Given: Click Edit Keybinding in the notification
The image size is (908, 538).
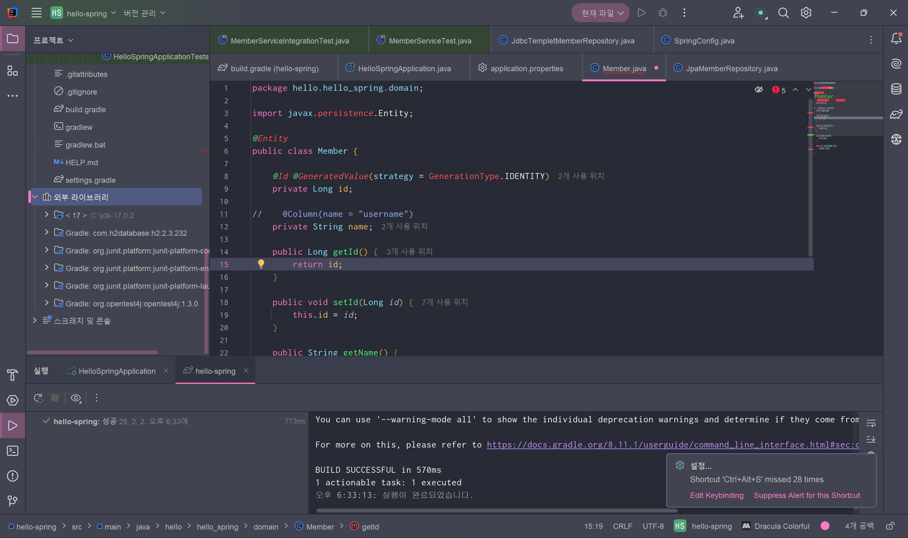Looking at the screenshot, I should pos(717,495).
